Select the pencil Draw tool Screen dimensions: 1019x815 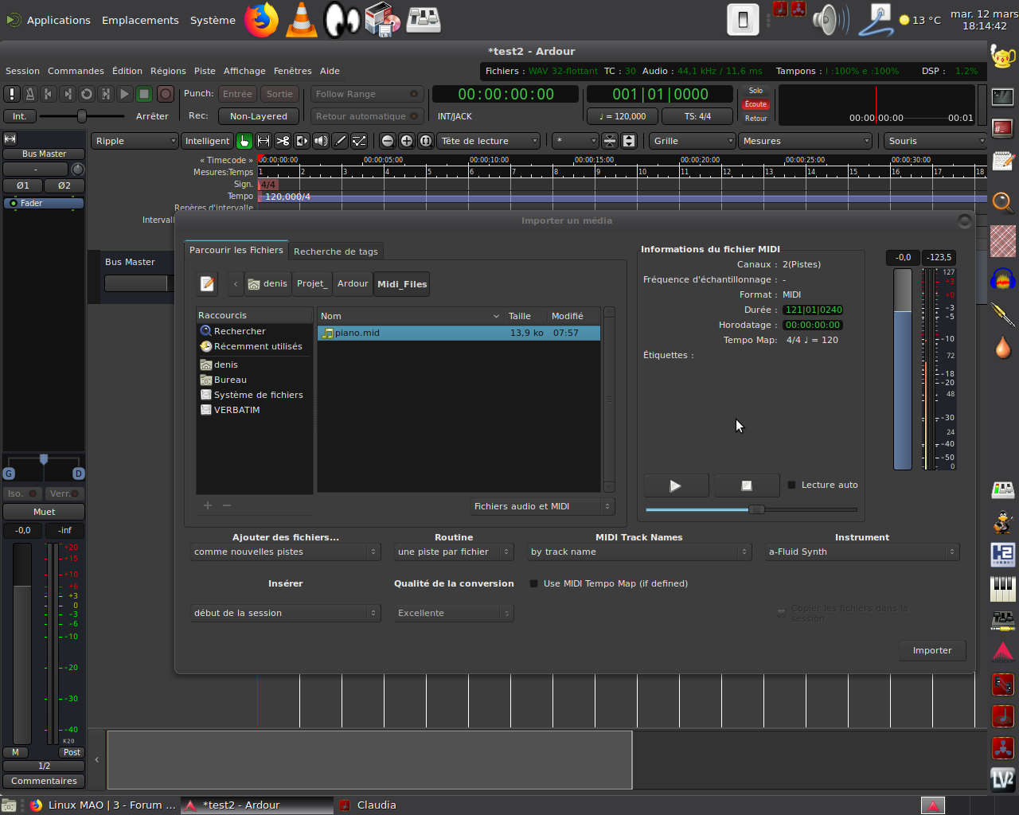click(x=340, y=141)
